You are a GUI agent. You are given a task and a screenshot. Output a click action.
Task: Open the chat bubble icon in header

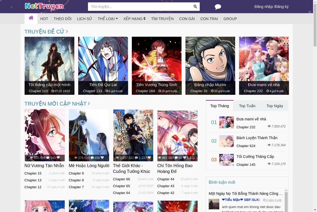pyautogui.click(x=218, y=7)
